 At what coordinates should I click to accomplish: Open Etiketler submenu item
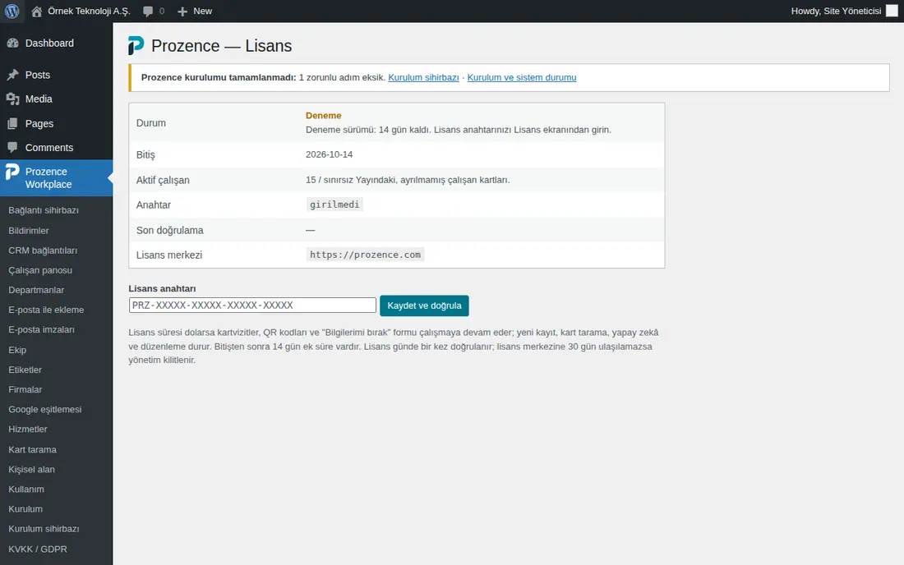pos(25,370)
